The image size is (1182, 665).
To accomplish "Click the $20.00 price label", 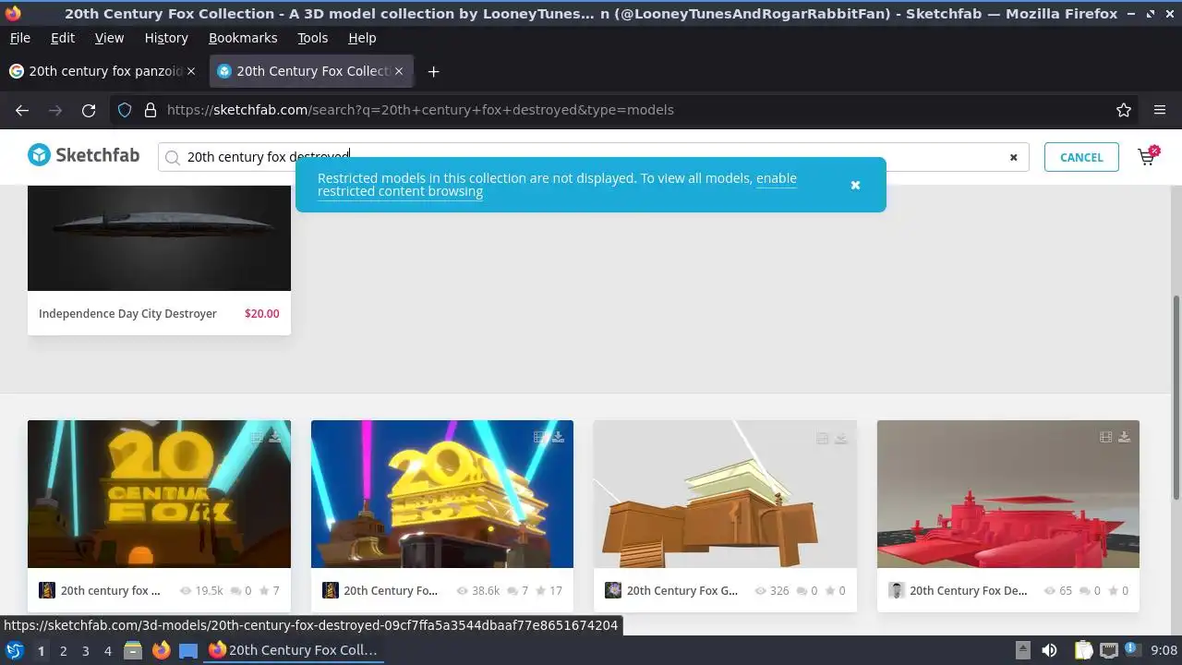I will pyautogui.click(x=261, y=313).
